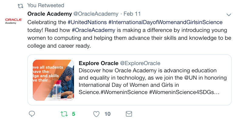This screenshot has height=120, width=236.
Task: Click the Explore Oracle quoted author name
Action: (x=99, y=63)
